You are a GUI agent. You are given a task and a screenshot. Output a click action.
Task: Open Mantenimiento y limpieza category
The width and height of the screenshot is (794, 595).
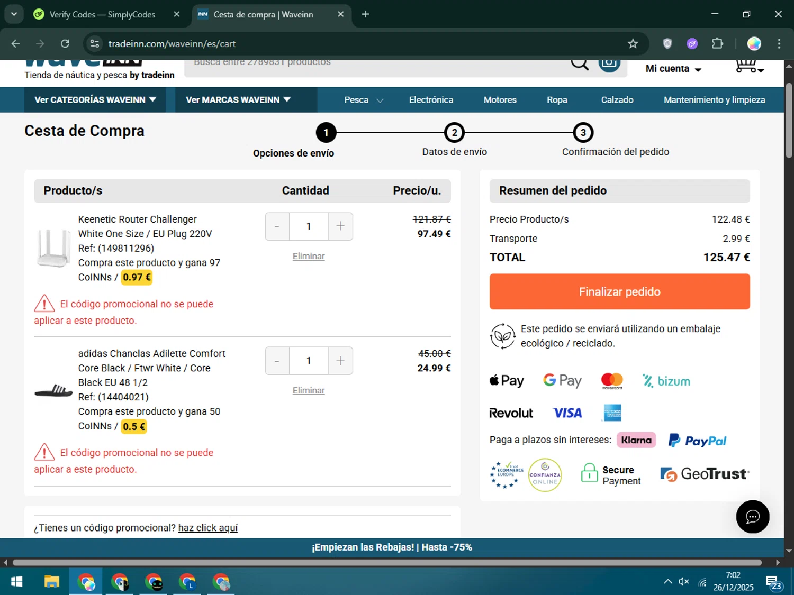point(714,100)
